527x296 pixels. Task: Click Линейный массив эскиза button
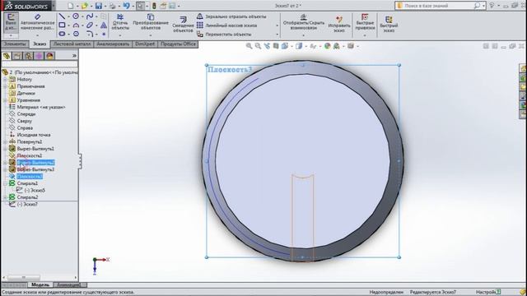[x=227, y=25]
